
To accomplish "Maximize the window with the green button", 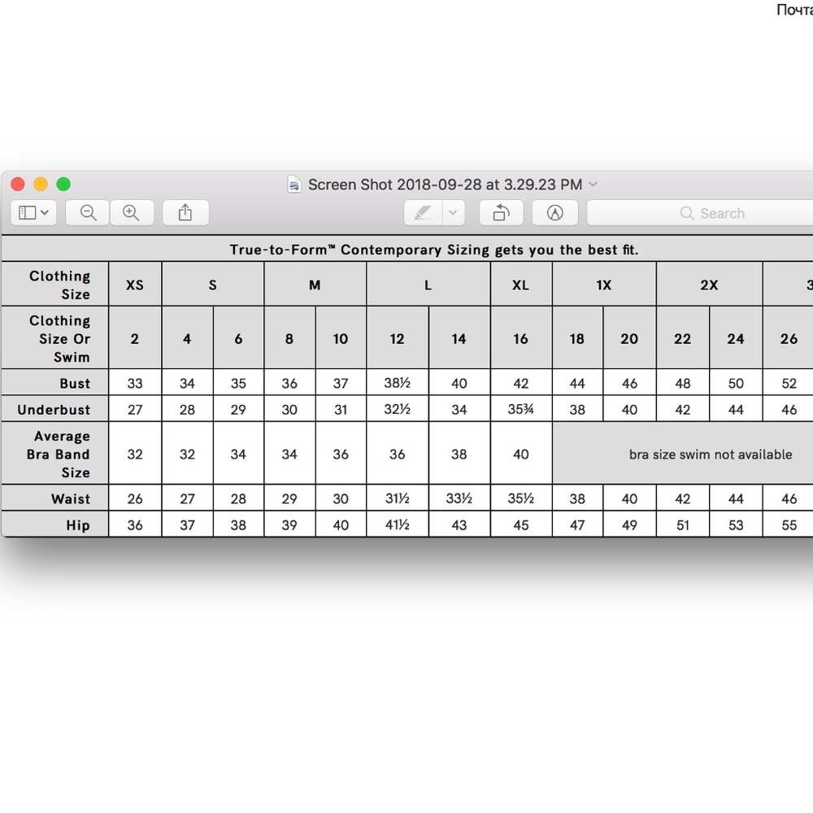I will 63,184.
